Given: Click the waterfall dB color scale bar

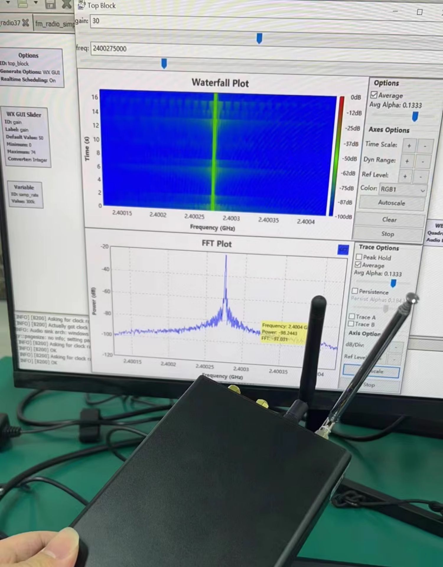Looking at the screenshot, I should pos(336,156).
